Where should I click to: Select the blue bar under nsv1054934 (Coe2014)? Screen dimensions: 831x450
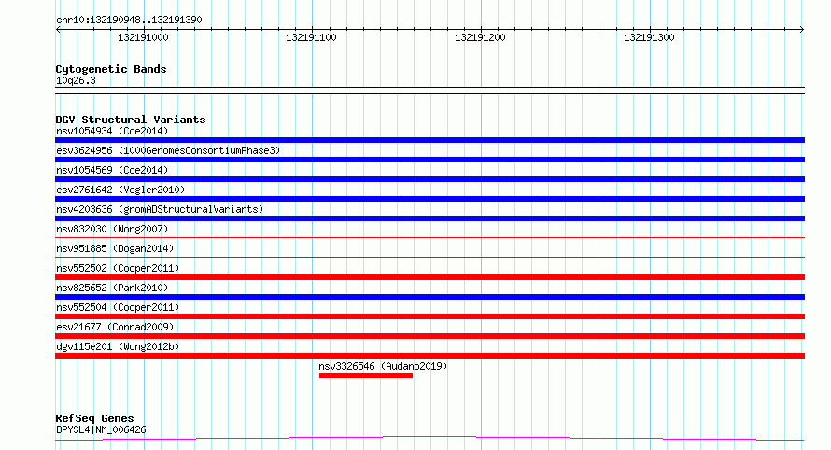tap(430, 140)
